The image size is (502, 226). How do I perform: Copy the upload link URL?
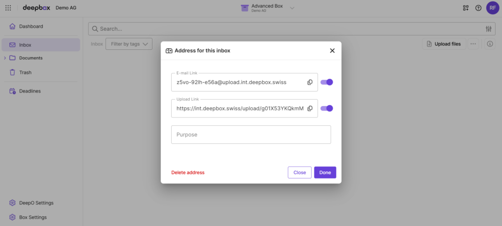click(310, 109)
